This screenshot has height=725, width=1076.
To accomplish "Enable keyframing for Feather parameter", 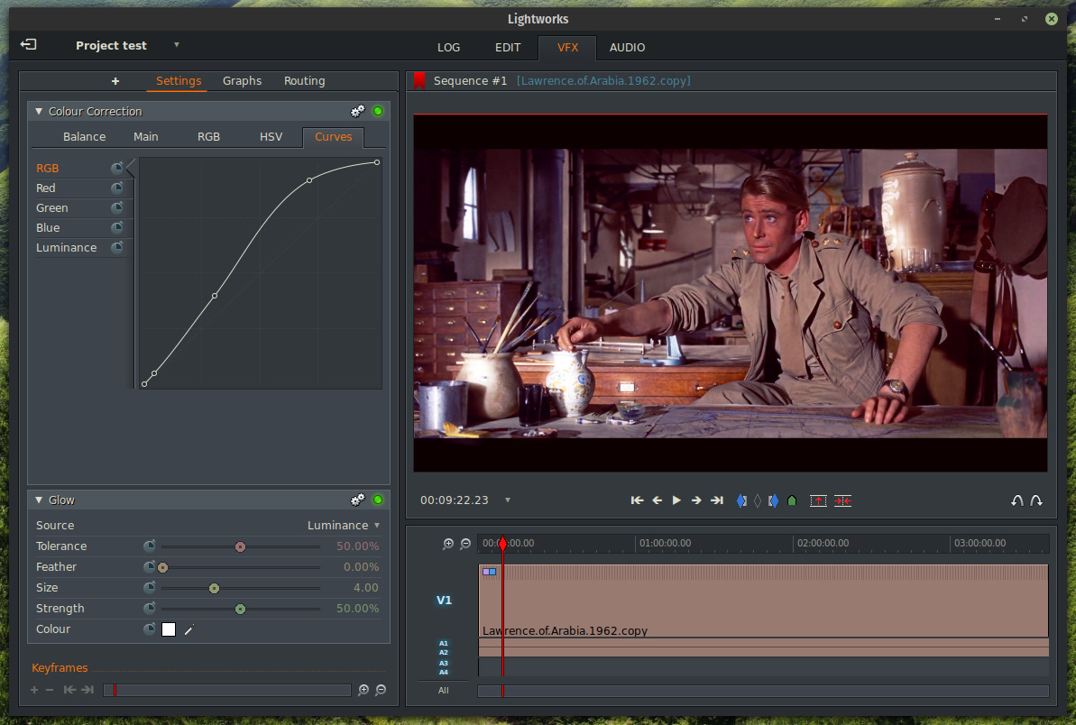I will [150, 566].
